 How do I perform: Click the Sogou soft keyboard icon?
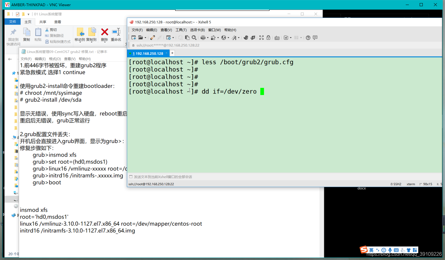click(396, 250)
